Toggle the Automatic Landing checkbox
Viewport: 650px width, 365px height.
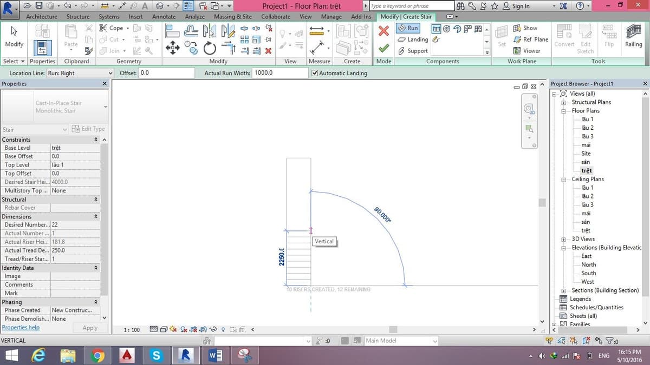coord(315,73)
